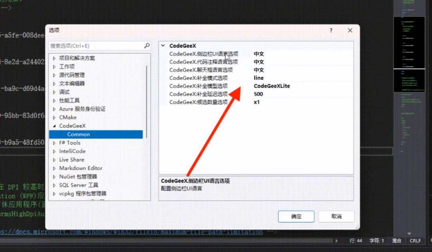432x252 pixels.
Task: Click the help question mark button
Action: (331, 30)
